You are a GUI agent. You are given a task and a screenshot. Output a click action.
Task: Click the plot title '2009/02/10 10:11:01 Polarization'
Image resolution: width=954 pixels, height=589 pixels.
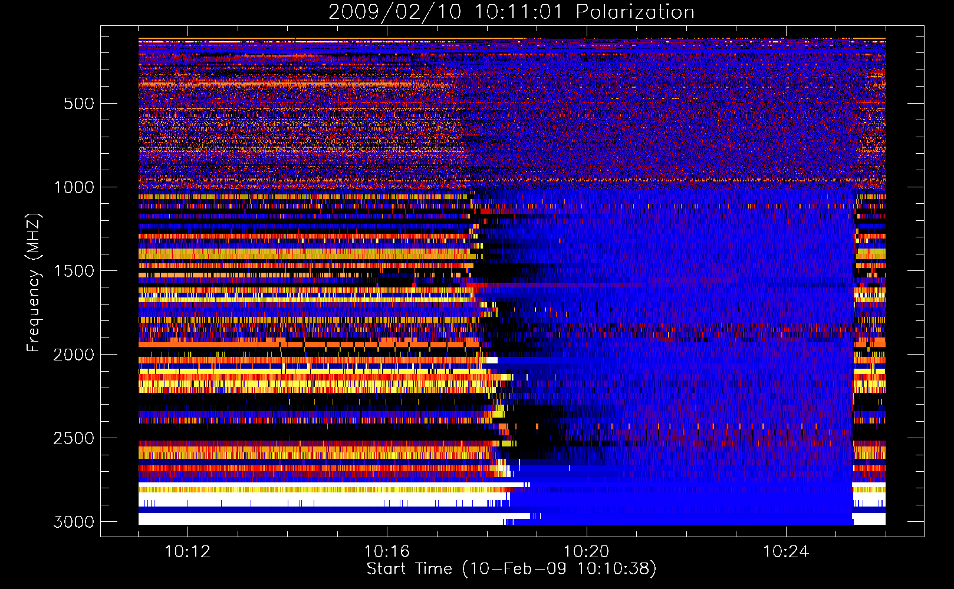click(511, 12)
